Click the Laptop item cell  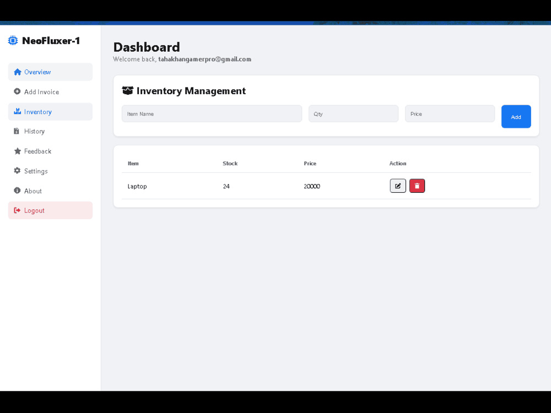point(137,186)
